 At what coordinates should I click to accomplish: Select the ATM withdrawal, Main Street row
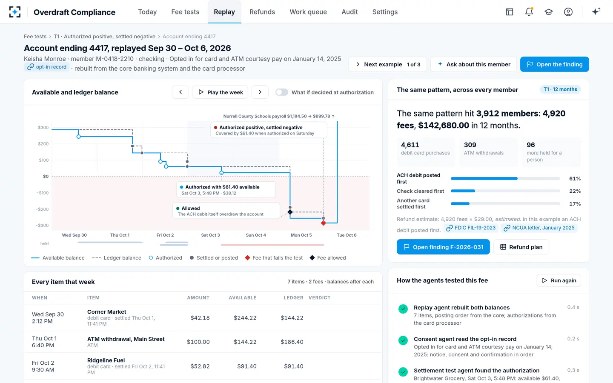(203, 342)
